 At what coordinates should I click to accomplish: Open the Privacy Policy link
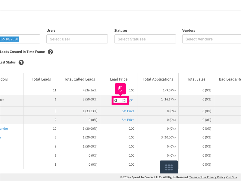pyautogui.click(x=216, y=177)
